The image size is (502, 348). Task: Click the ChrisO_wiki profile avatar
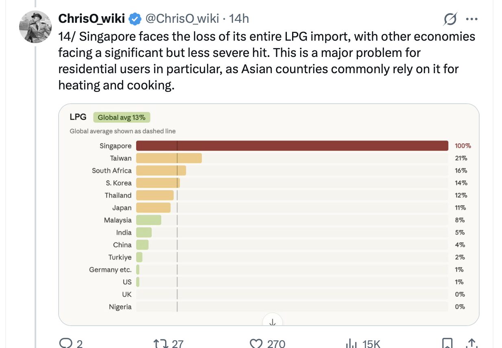[35, 27]
